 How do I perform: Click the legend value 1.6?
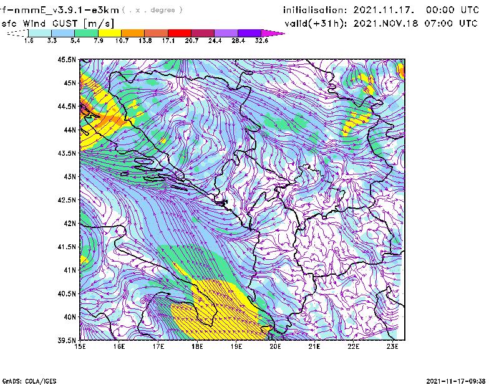point(29,40)
